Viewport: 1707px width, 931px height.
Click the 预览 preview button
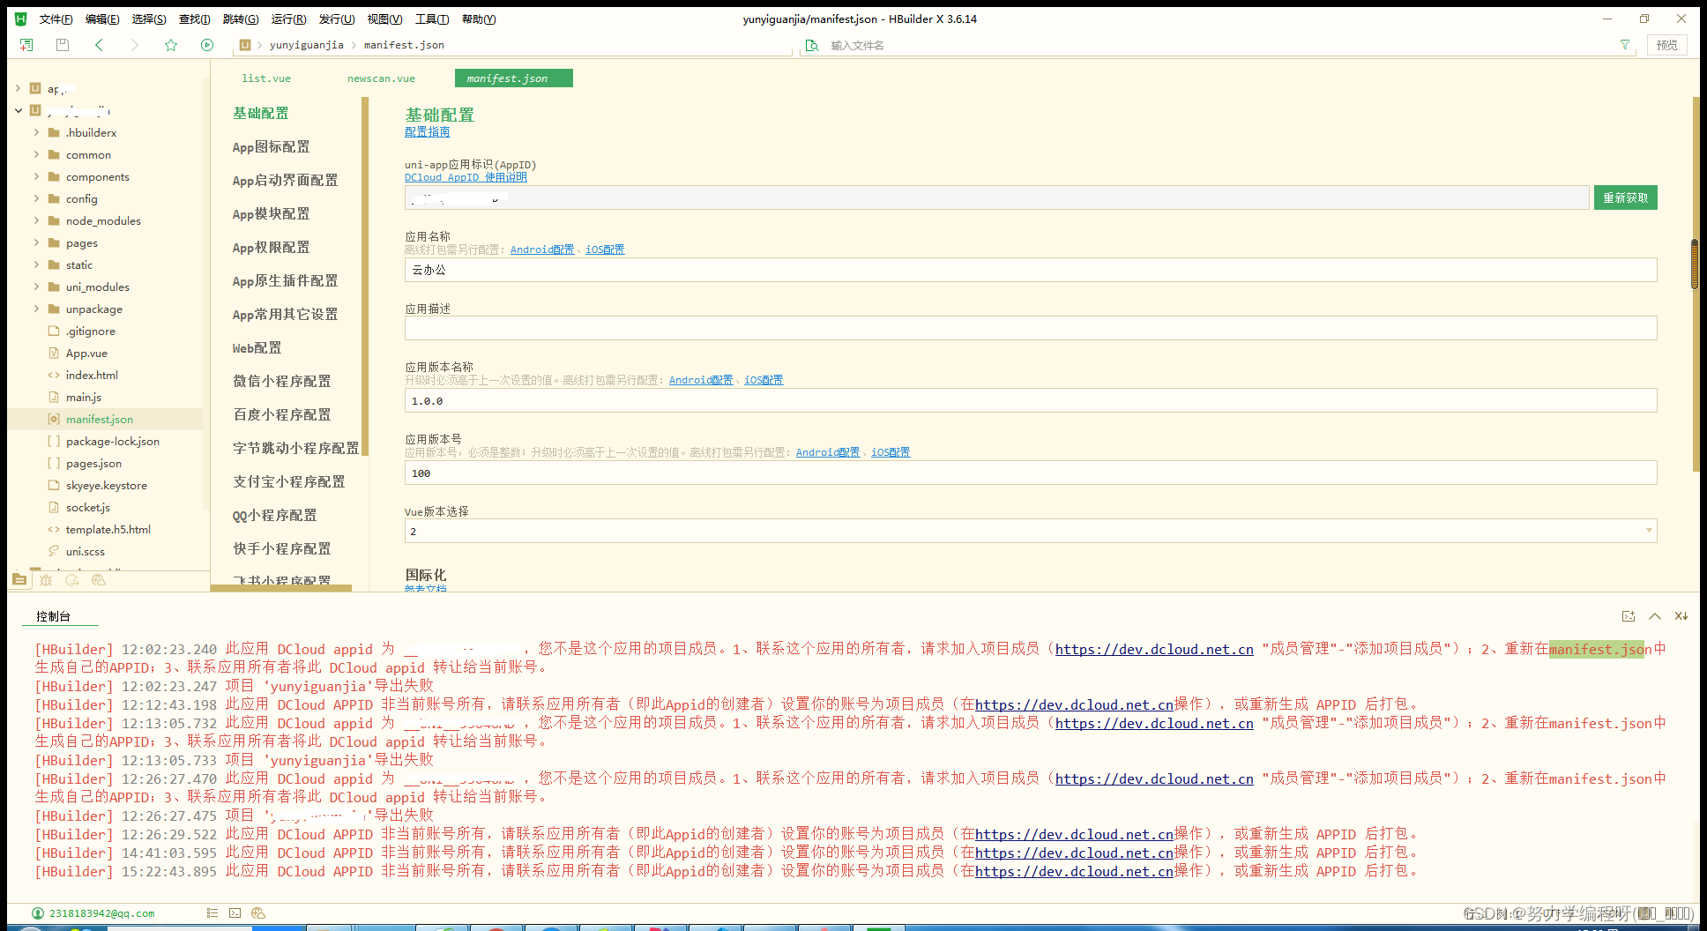(x=1666, y=45)
